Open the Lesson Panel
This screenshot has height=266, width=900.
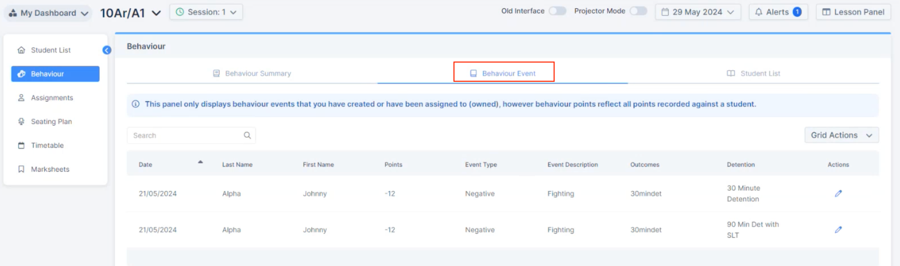tap(853, 12)
